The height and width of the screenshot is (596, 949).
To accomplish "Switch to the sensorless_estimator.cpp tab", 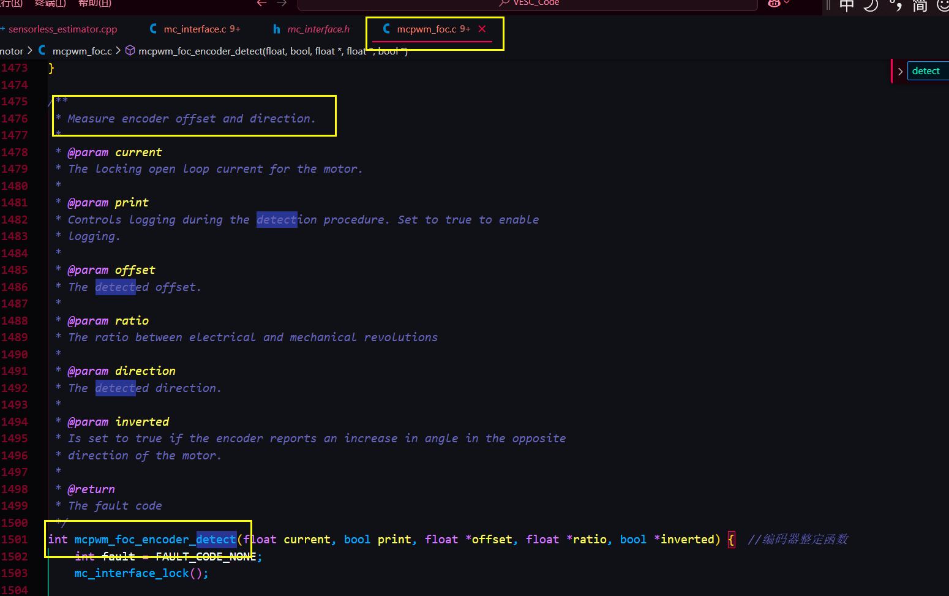I will click(x=62, y=29).
